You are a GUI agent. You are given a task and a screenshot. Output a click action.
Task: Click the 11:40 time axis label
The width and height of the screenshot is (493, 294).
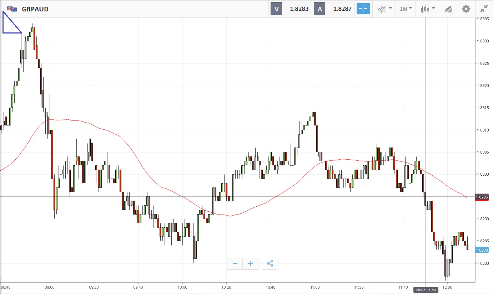[x=403, y=287]
